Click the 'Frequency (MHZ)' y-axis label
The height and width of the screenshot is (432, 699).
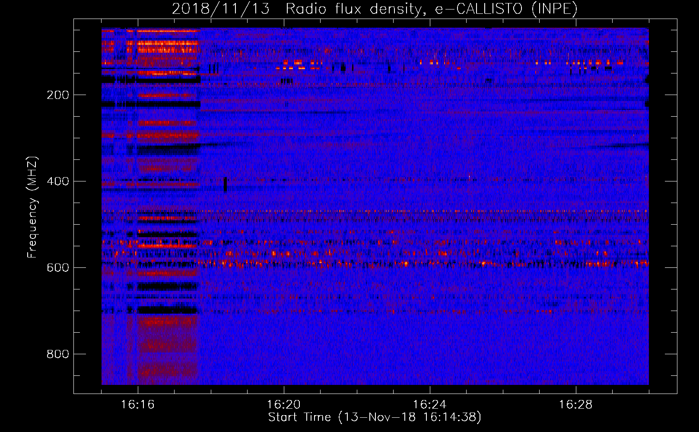32,207
